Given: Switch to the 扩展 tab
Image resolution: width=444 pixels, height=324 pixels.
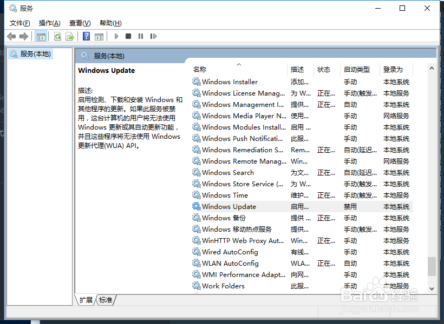Looking at the screenshot, I should tap(86, 300).
